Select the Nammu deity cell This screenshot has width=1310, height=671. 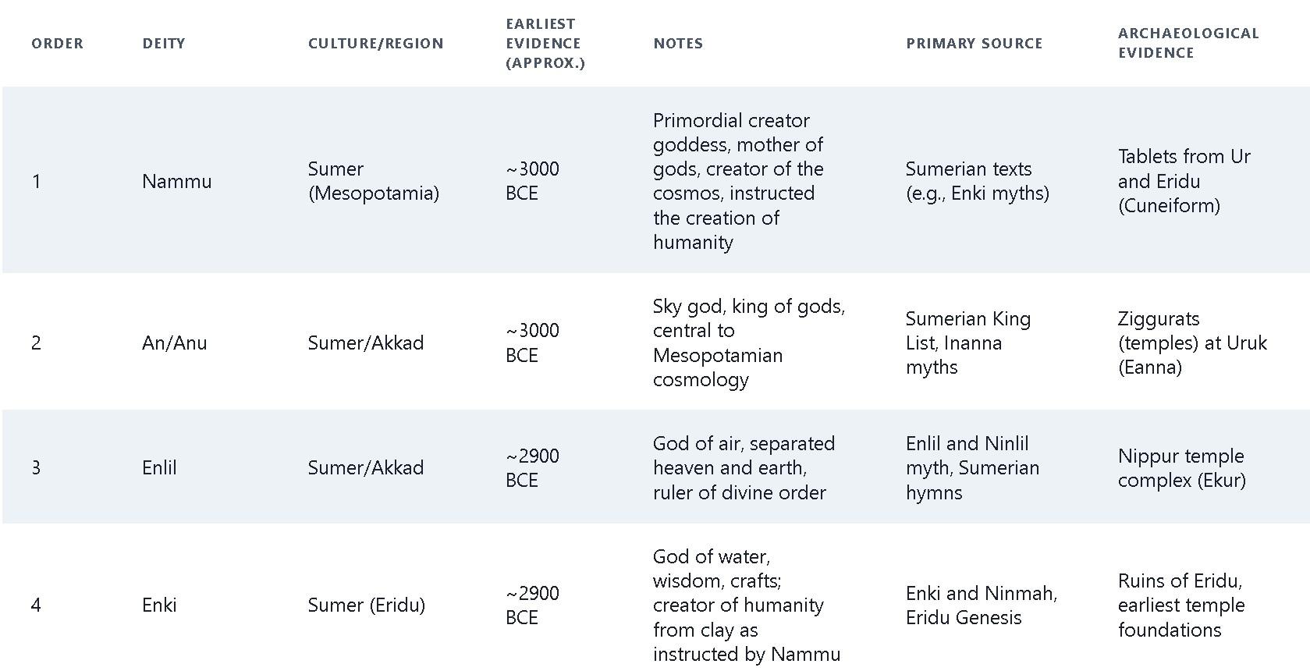pyautogui.click(x=176, y=181)
